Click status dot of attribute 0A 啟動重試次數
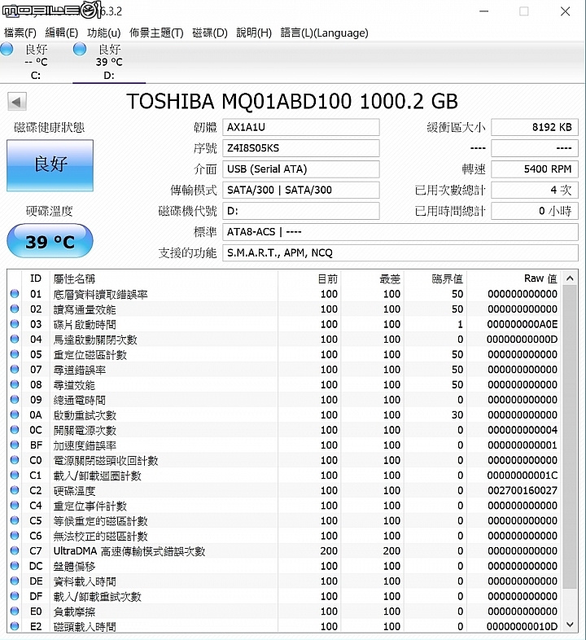This screenshot has width=586, height=640. tap(15, 414)
